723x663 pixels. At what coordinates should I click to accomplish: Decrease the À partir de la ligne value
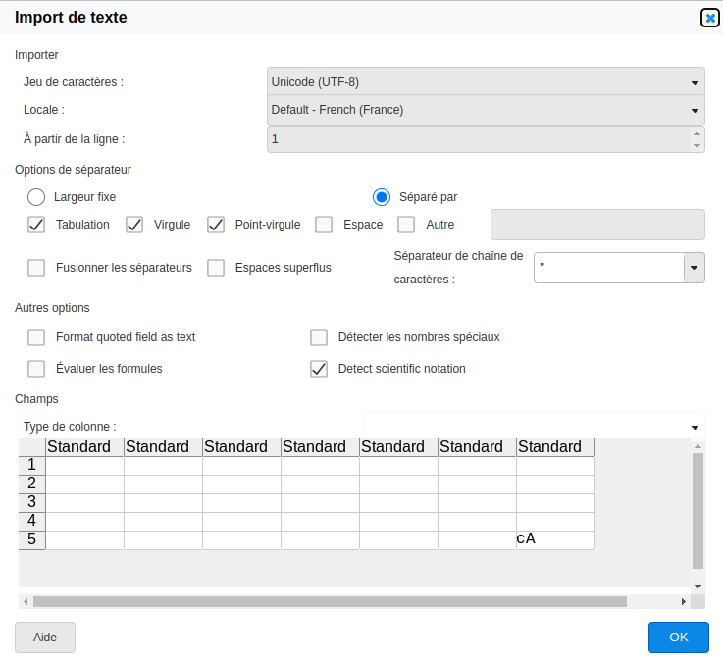click(x=697, y=146)
